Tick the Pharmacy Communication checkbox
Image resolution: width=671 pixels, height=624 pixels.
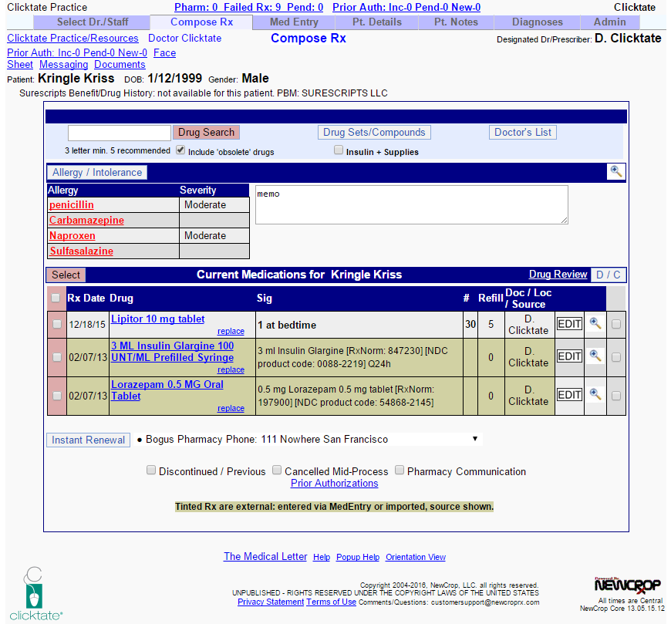click(x=400, y=471)
